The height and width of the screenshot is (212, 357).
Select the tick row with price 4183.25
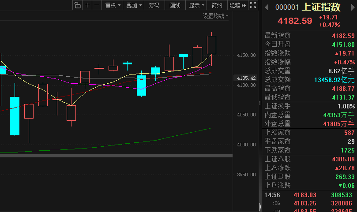coord(309,204)
